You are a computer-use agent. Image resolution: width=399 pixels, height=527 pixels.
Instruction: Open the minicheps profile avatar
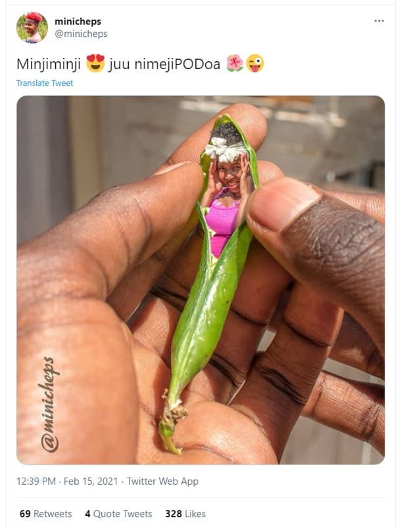tap(32, 28)
